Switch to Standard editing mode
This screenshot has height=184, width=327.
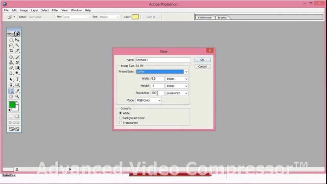pyautogui.click(x=11, y=117)
